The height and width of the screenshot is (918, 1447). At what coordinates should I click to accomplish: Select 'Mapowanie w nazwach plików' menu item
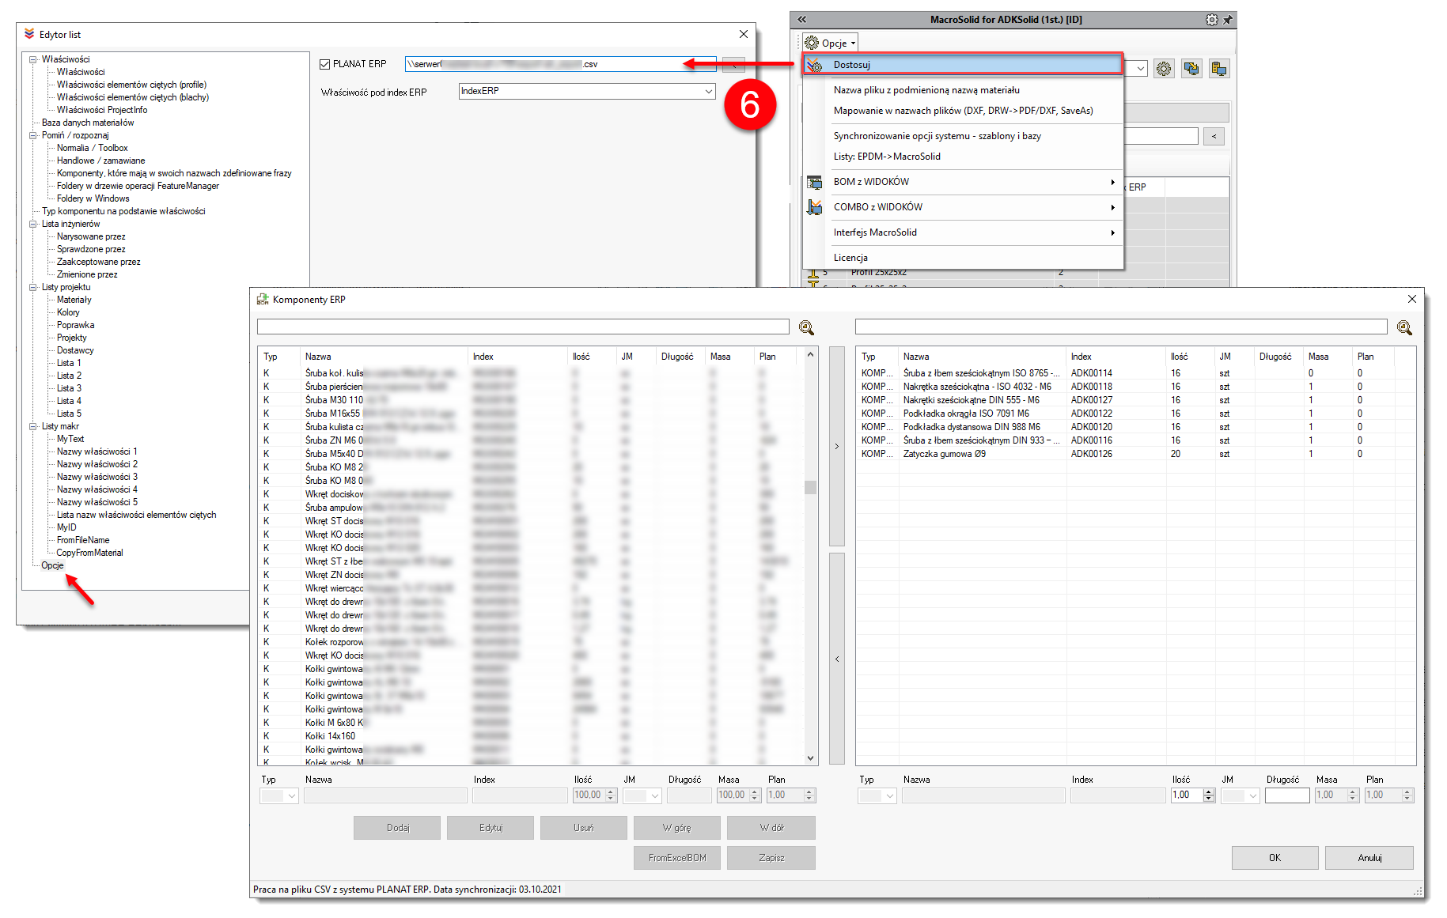pos(963,111)
